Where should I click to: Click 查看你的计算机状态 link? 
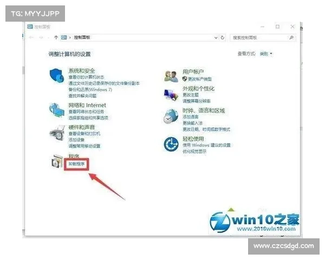coord(86,77)
